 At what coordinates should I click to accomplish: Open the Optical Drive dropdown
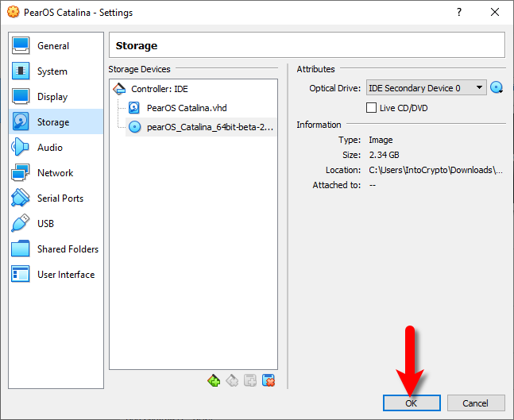[x=426, y=88]
